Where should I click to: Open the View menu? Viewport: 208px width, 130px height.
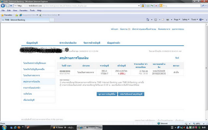[x=15, y=10]
